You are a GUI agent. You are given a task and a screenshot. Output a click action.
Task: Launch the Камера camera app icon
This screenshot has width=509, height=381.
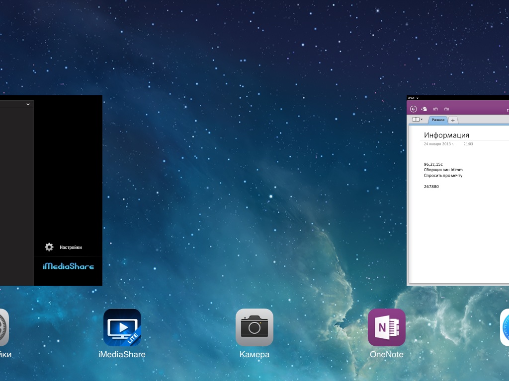click(x=254, y=327)
